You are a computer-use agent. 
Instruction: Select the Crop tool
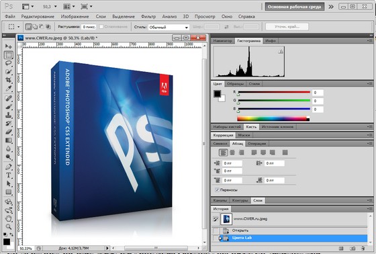[9, 80]
